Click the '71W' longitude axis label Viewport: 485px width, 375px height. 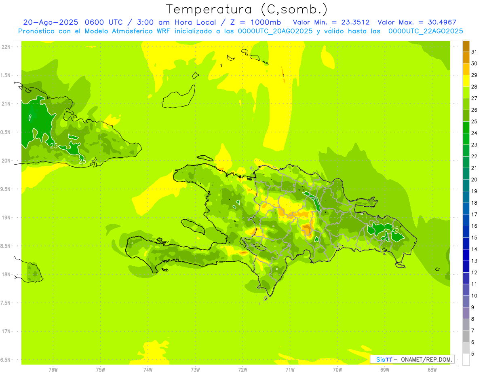coord(290,370)
